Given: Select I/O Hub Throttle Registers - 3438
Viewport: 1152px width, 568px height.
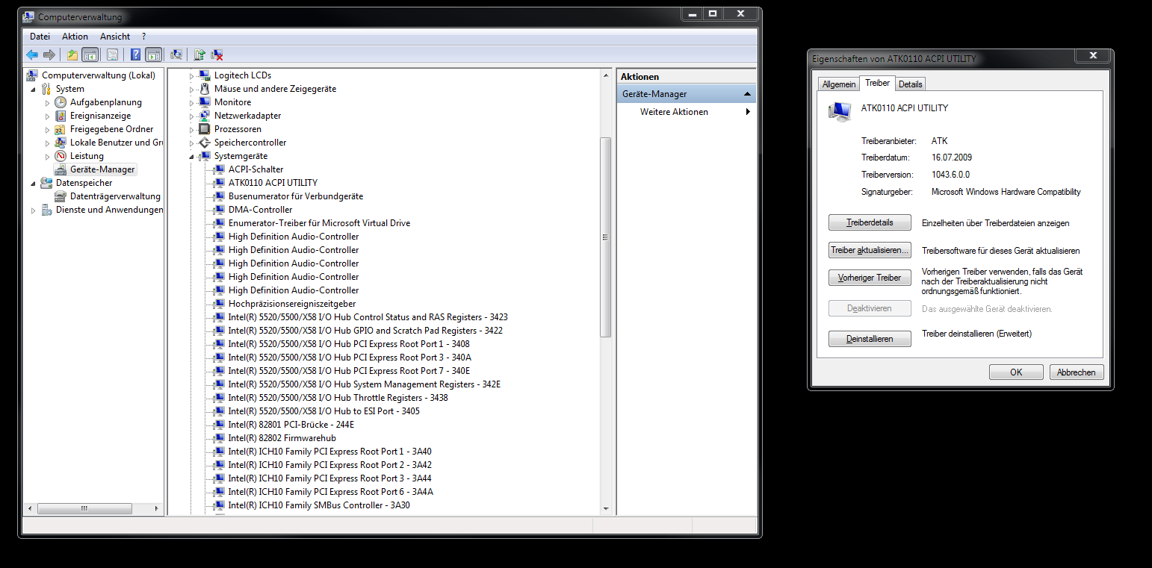Looking at the screenshot, I should pyautogui.click(x=338, y=398).
